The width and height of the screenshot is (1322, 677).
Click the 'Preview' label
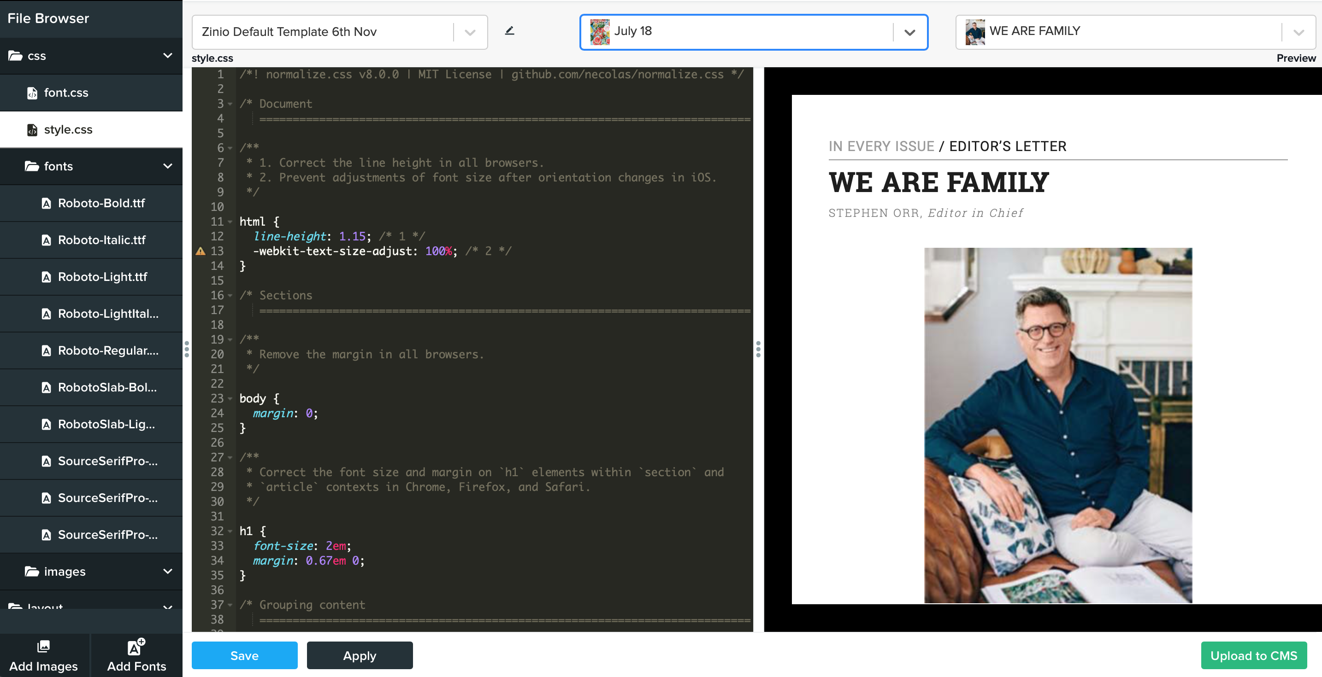tap(1296, 58)
